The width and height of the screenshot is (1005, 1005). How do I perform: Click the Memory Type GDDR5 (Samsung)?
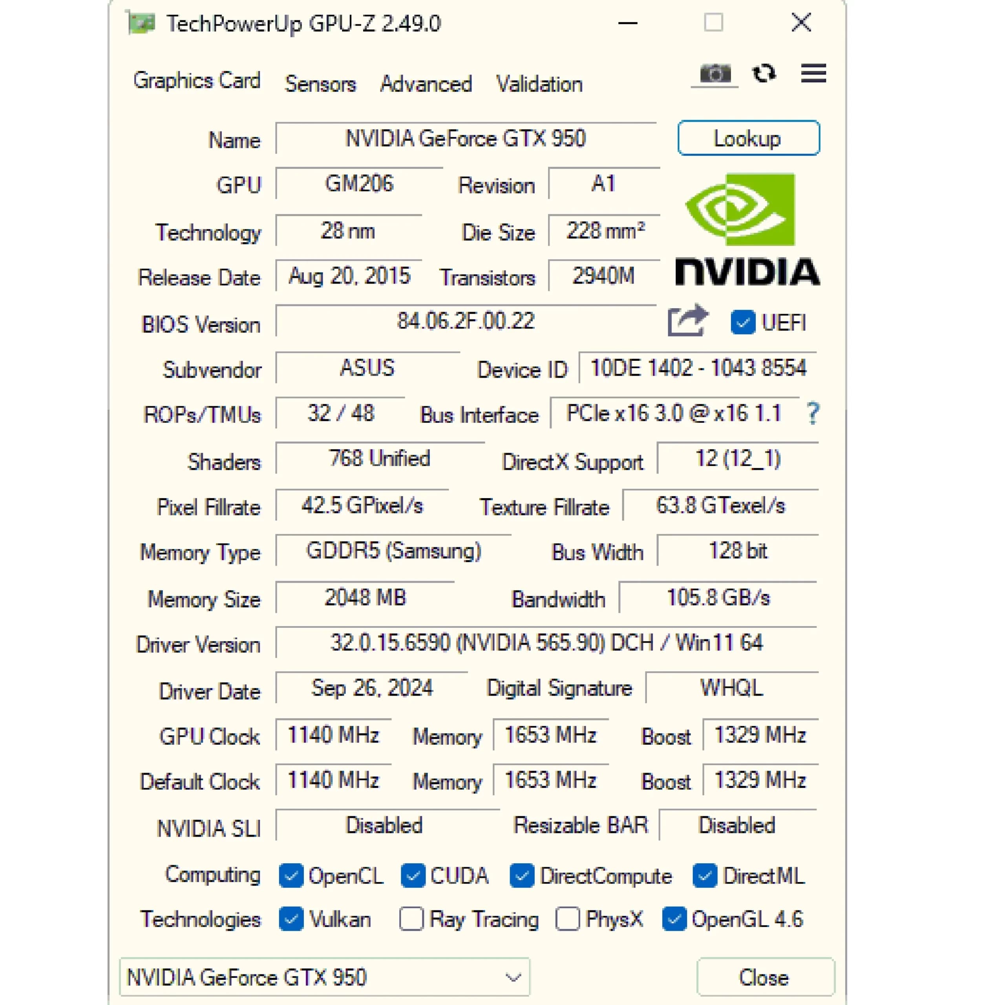393,550
